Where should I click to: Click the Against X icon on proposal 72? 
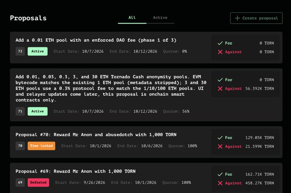220,52
